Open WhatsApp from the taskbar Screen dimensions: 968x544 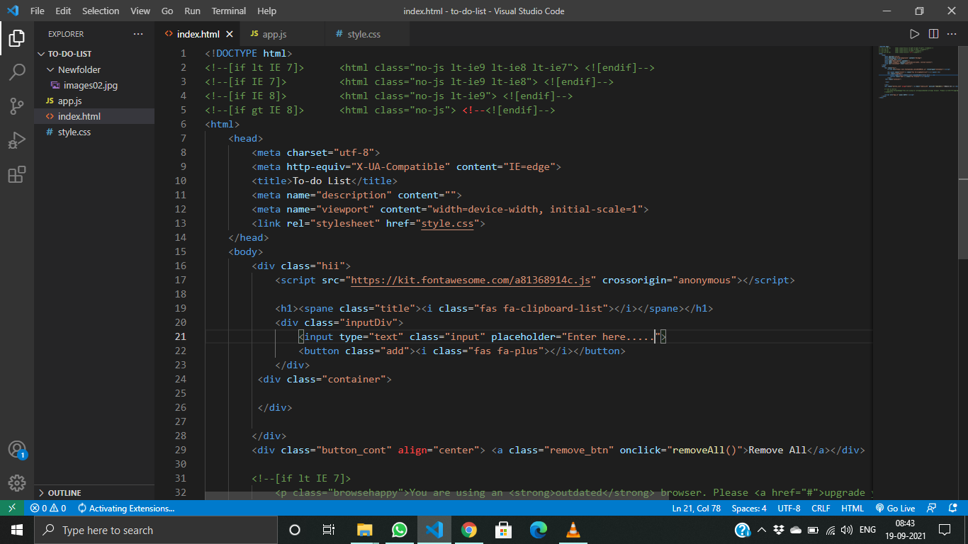[399, 530]
